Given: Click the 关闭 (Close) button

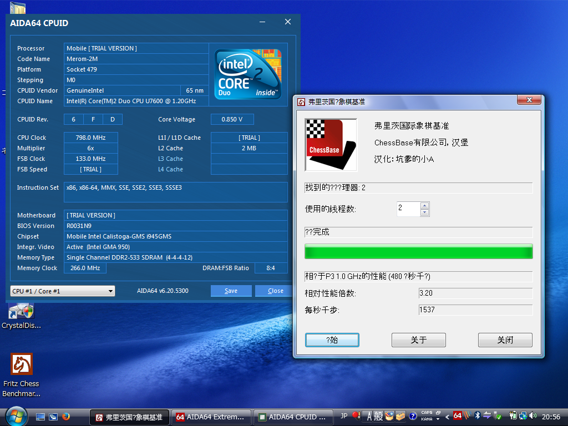Looking at the screenshot, I should click(x=505, y=340).
